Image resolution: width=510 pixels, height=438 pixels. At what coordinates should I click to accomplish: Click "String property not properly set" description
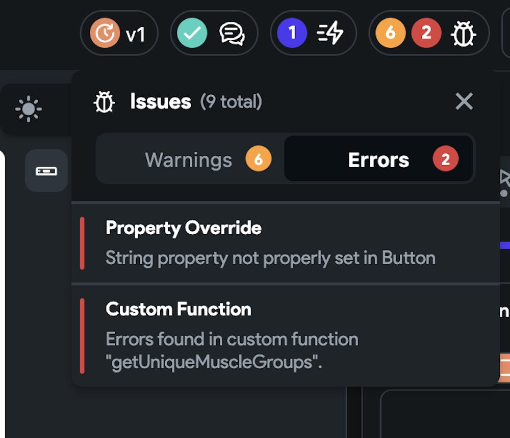[x=270, y=258]
